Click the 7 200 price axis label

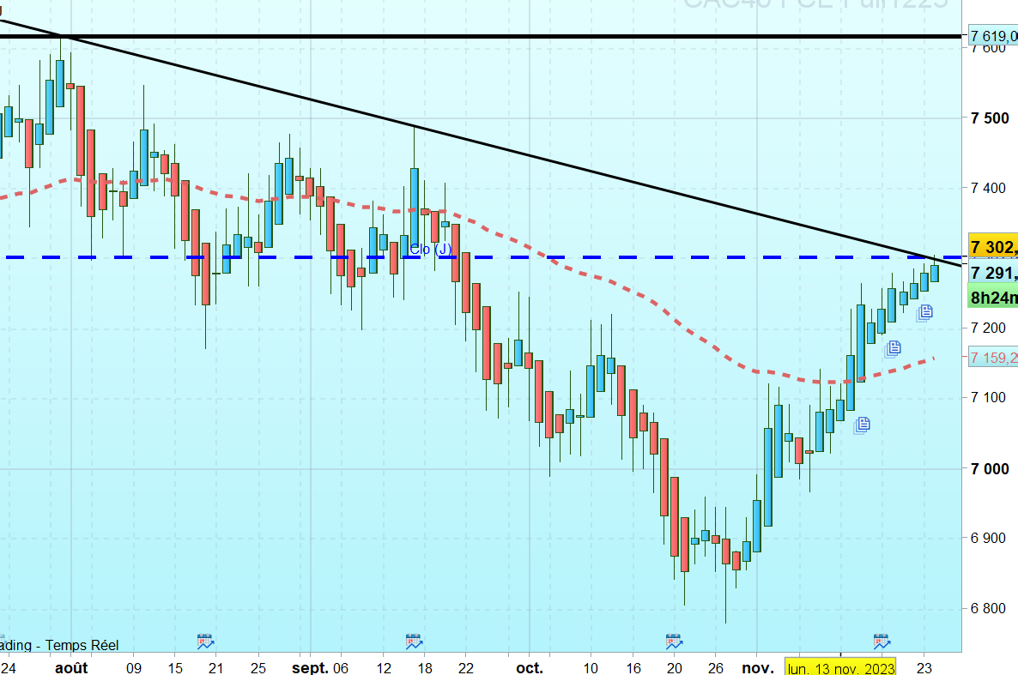coord(988,328)
